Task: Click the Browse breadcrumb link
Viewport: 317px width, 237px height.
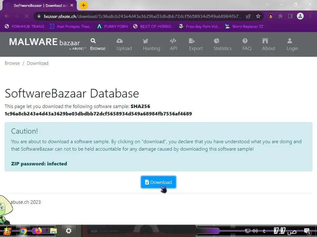Action: coord(12,63)
